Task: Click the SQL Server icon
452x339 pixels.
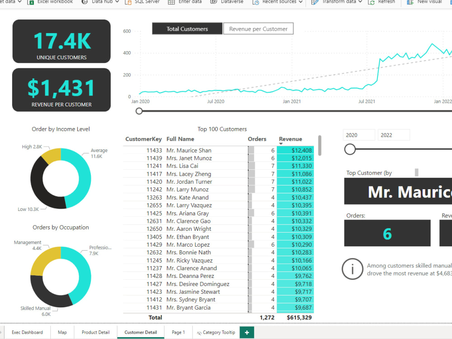Action: (128, 2)
